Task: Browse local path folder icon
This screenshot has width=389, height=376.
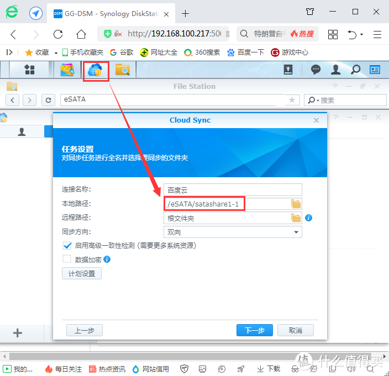Action: 296,204
